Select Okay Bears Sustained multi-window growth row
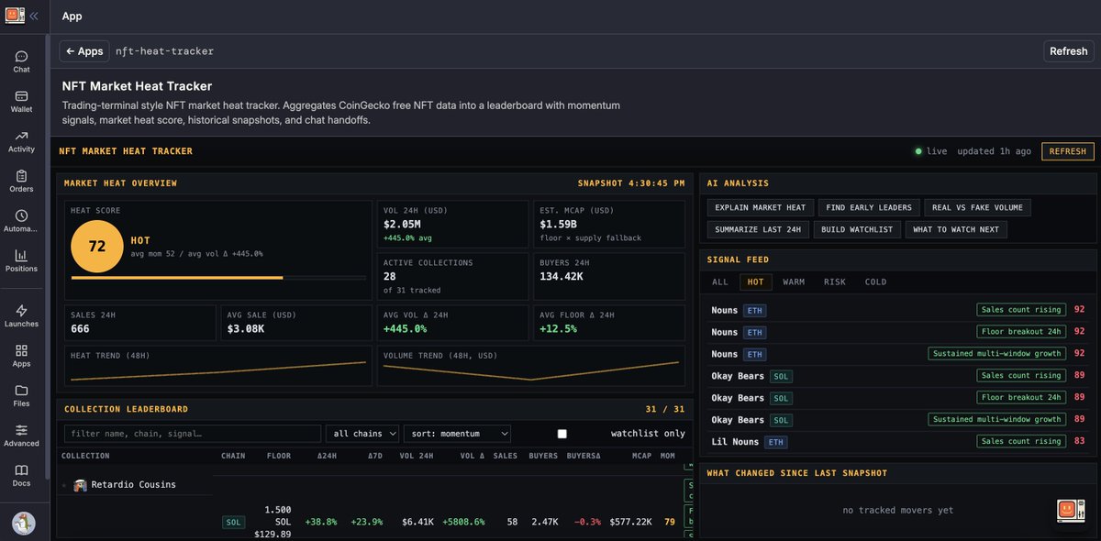 coord(899,419)
